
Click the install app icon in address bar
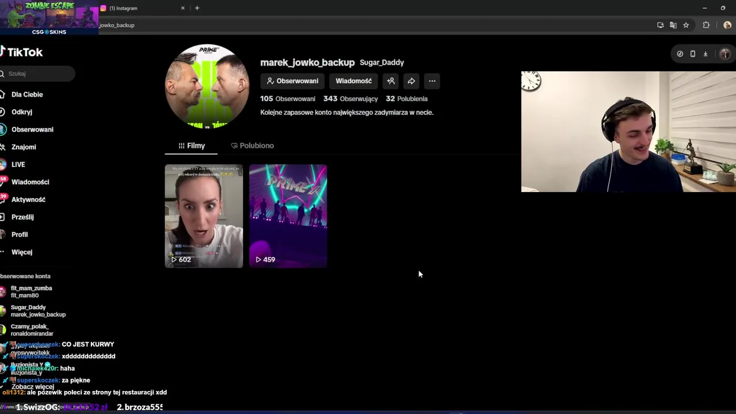(x=661, y=25)
